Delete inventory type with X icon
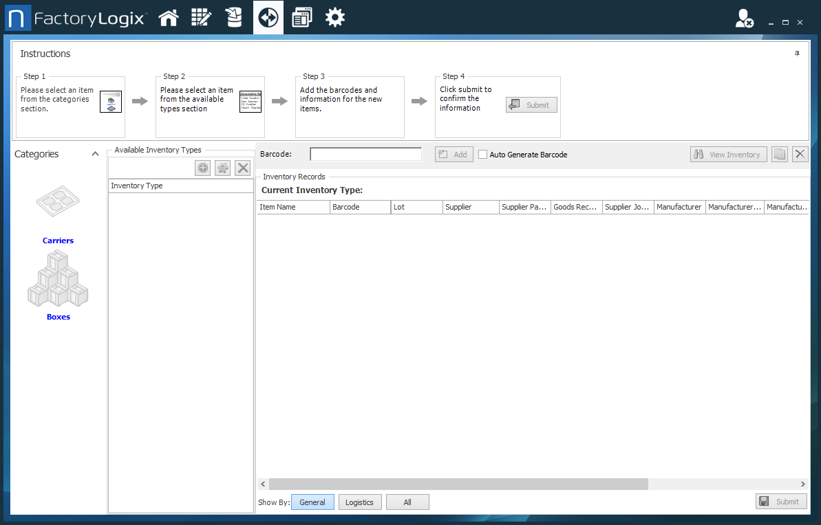Viewport: 821px width, 525px height. click(242, 168)
